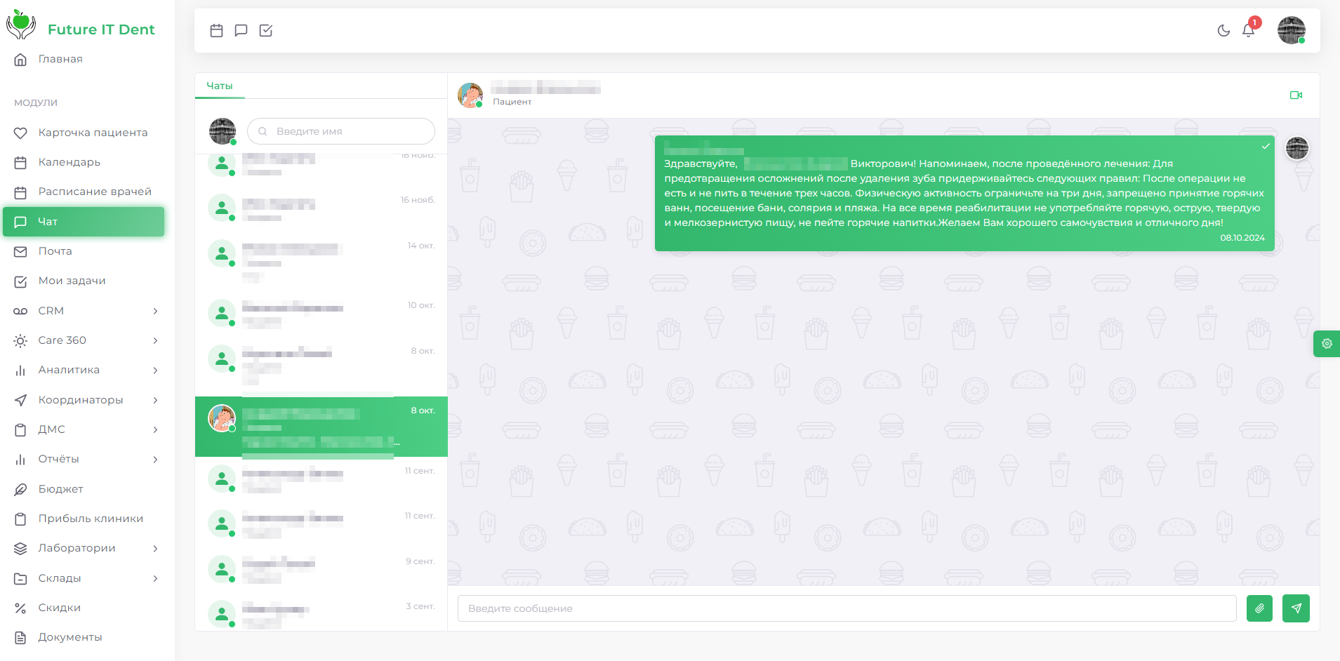Open the user profile avatar menu
The height and width of the screenshot is (661, 1340).
pos(1291,30)
